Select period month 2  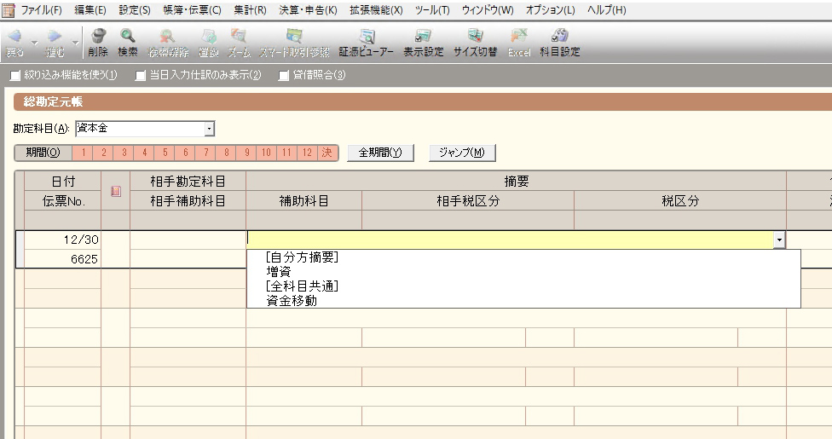(x=103, y=153)
